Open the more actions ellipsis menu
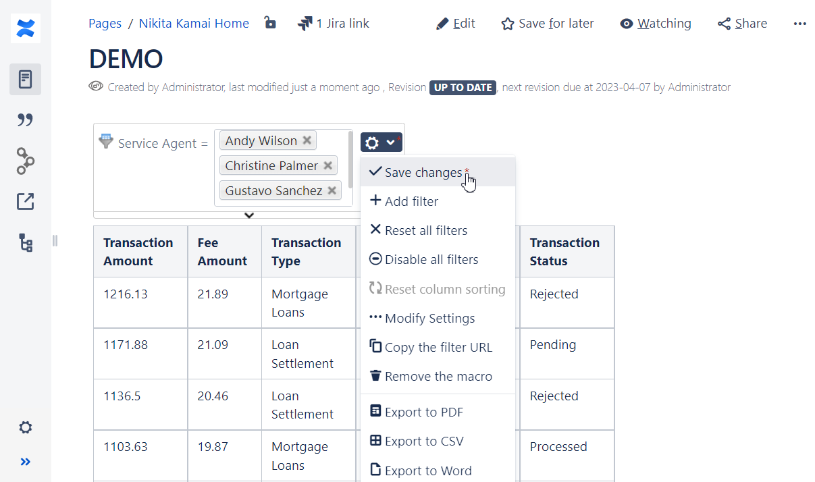 (799, 24)
